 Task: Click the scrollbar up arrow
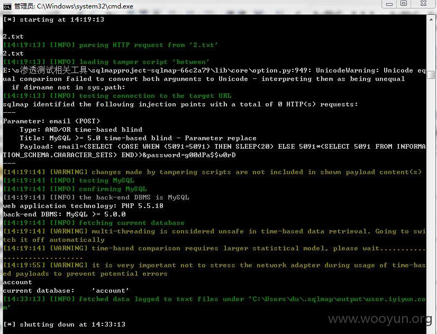click(x=431, y=20)
